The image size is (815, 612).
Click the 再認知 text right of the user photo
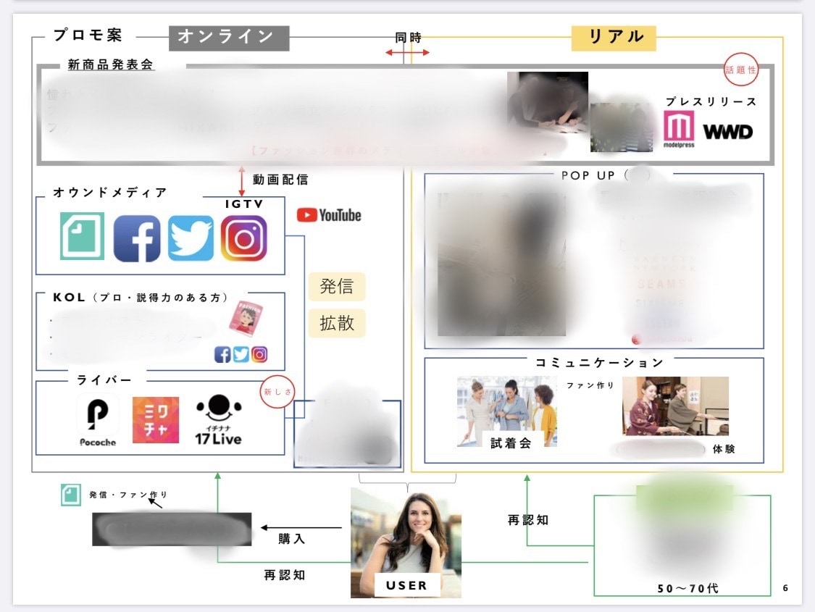[x=528, y=520]
